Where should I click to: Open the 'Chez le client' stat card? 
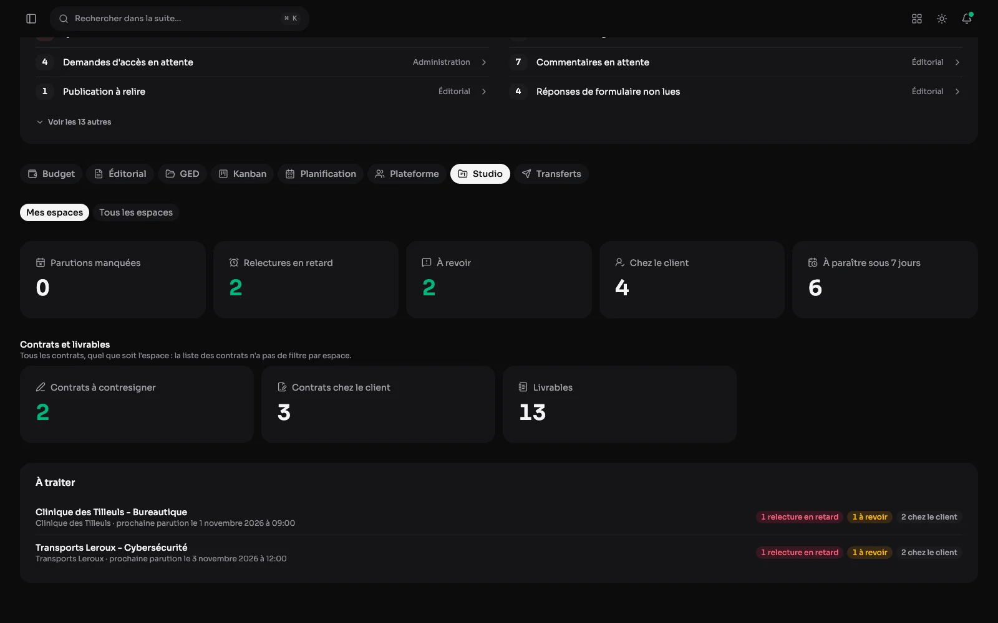(692, 280)
